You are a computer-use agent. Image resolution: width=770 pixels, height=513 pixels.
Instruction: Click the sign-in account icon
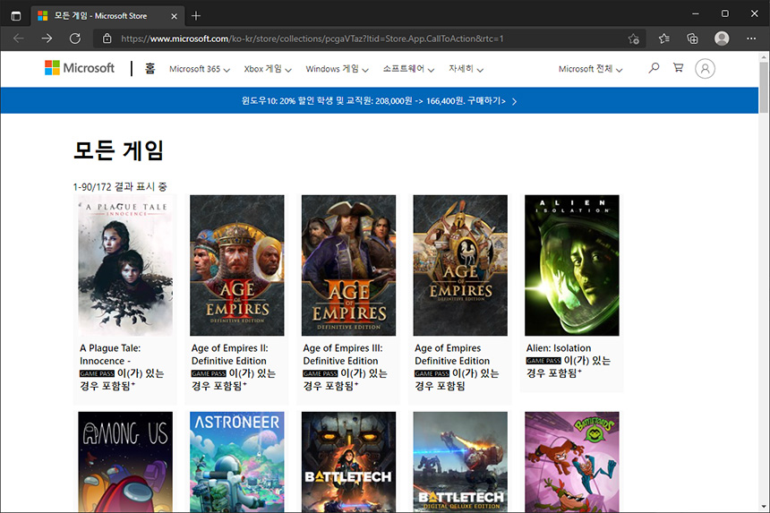705,69
